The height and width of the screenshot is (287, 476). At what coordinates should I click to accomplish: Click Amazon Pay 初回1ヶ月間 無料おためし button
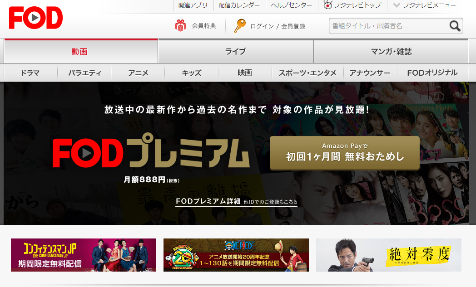pos(345,152)
